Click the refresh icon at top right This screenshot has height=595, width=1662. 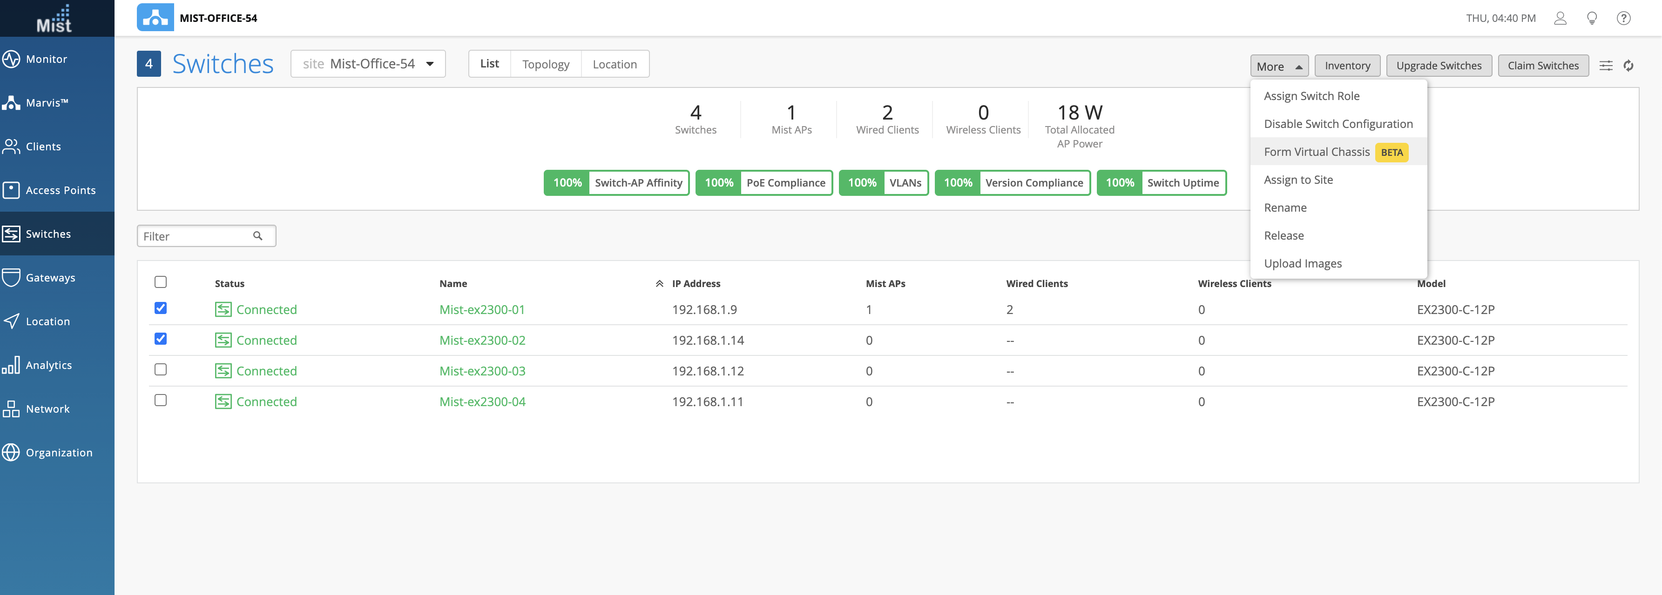[x=1628, y=66]
